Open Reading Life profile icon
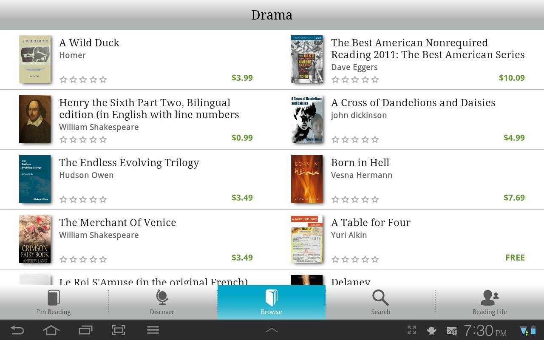This screenshot has width=544, height=340. pyautogui.click(x=490, y=297)
